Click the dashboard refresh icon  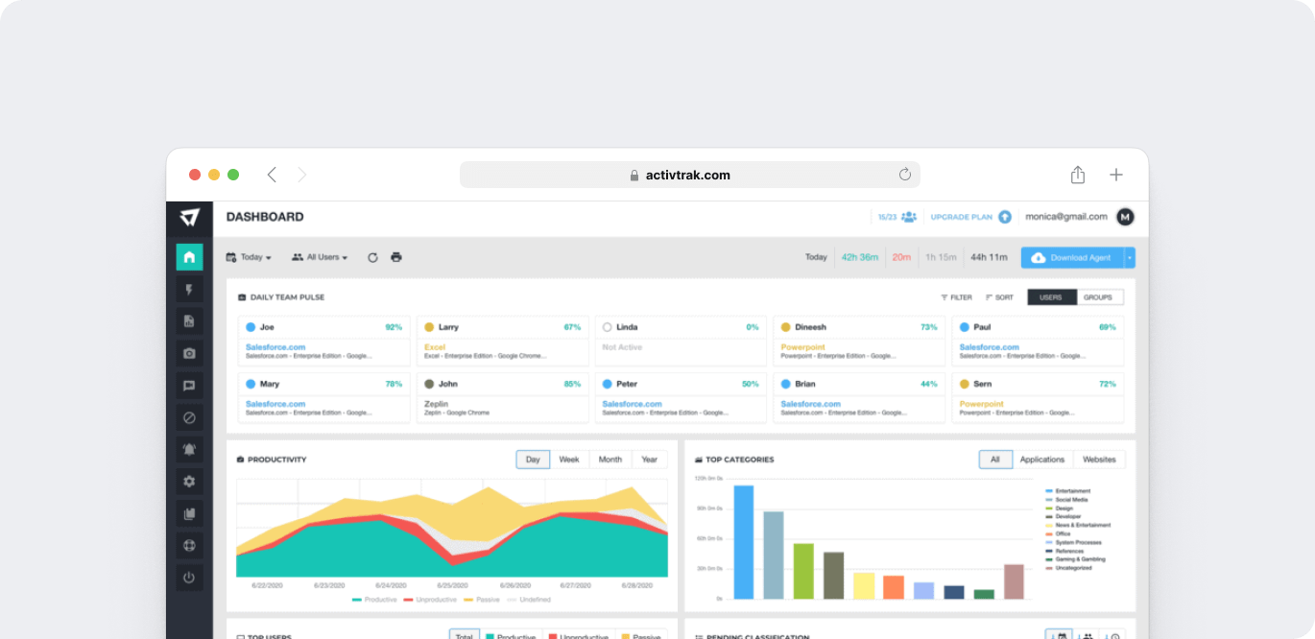pyautogui.click(x=372, y=257)
